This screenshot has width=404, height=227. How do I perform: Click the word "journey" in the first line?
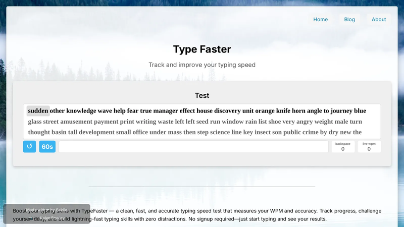click(341, 110)
